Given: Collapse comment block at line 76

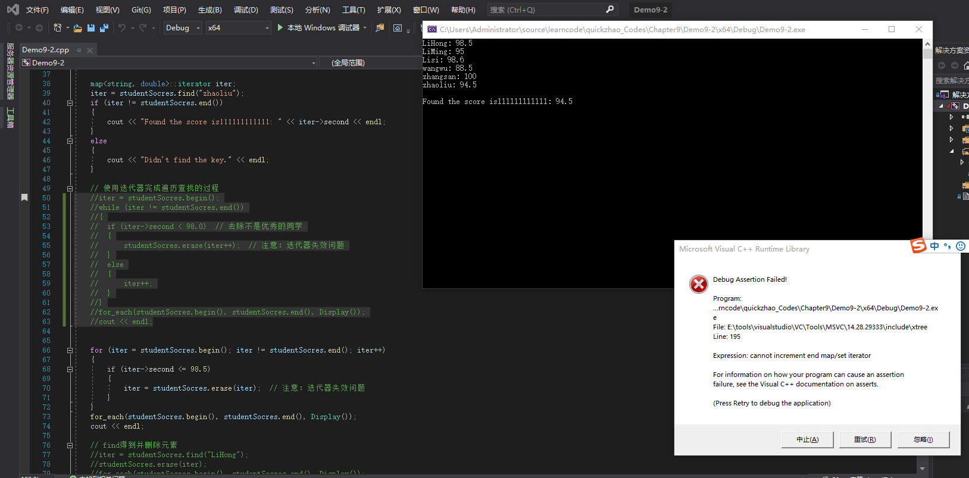Looking at the screenshot, I should [70, 445].
